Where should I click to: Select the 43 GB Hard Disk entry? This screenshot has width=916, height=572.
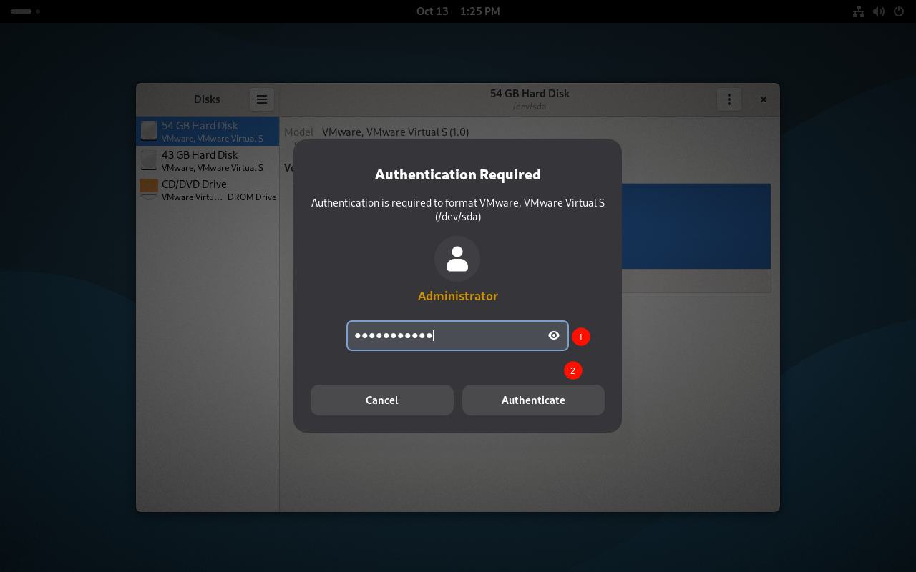[x=208, y=161]
